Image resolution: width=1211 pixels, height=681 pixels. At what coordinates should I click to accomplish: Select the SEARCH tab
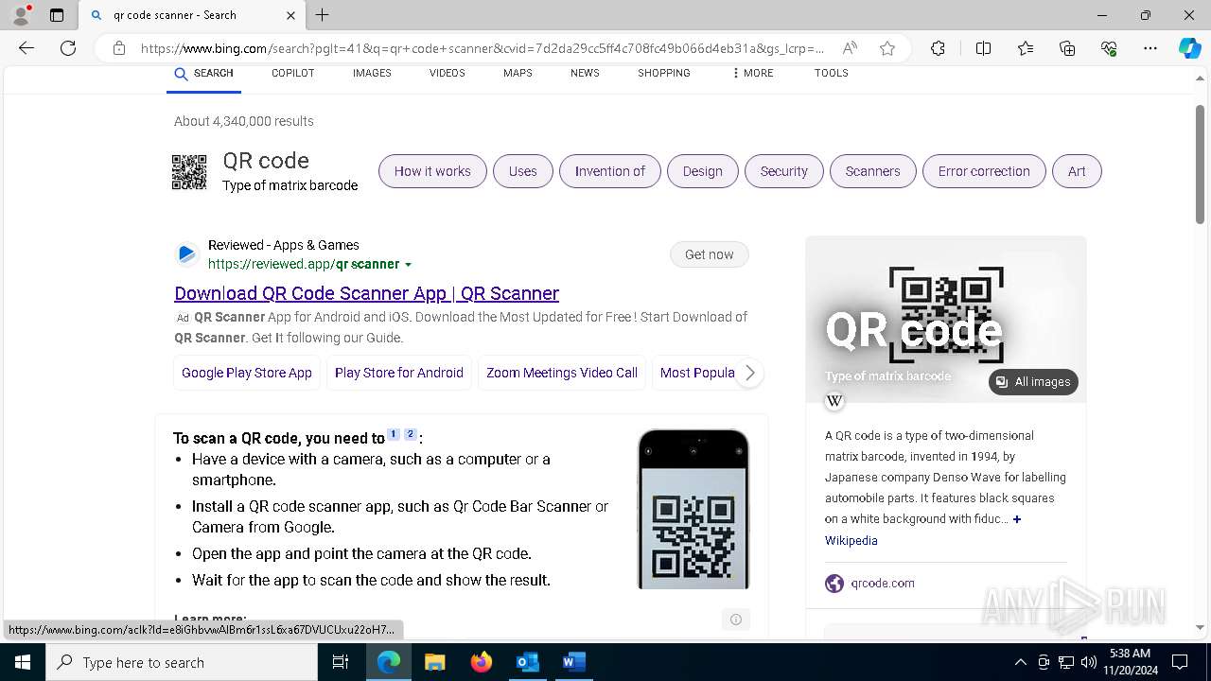click(203, 74)
